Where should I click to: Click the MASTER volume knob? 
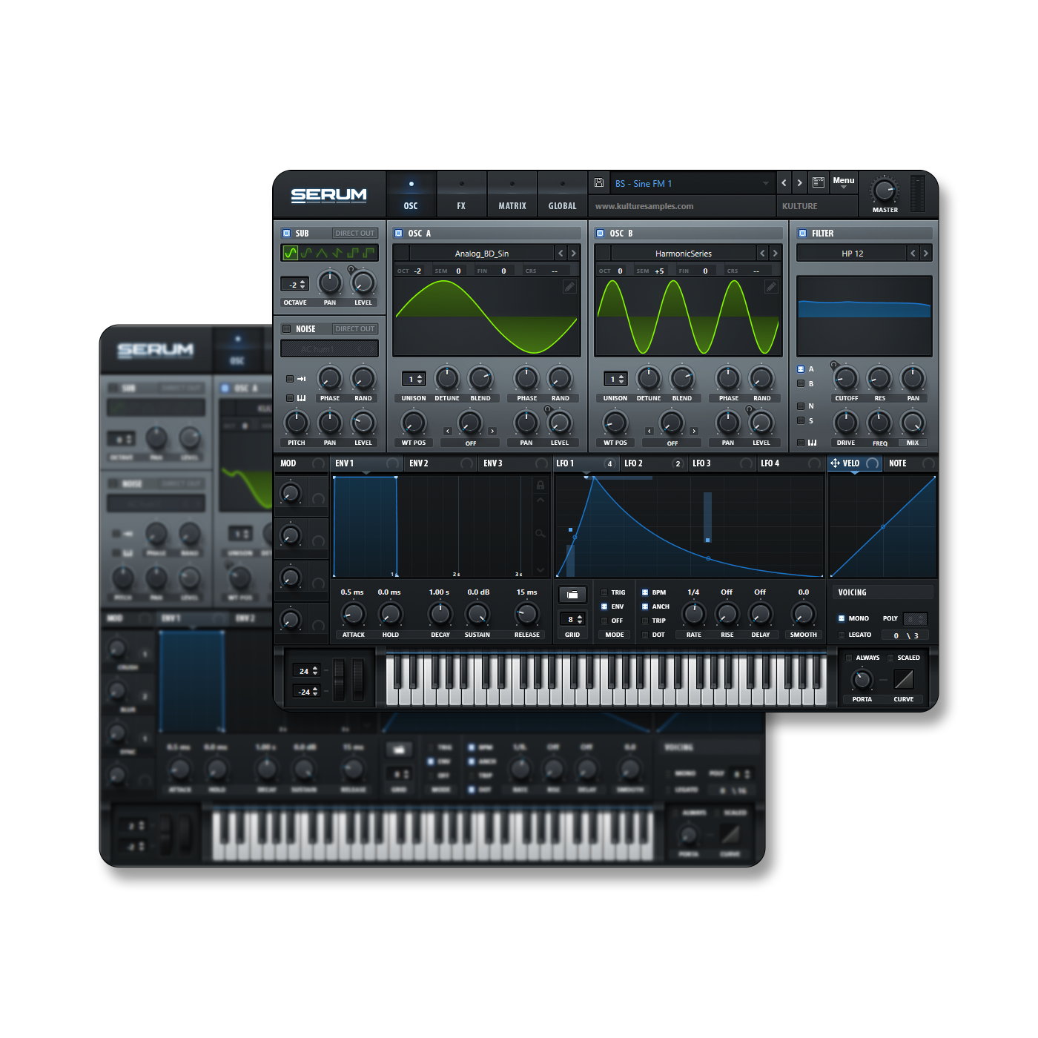[885, 191]
